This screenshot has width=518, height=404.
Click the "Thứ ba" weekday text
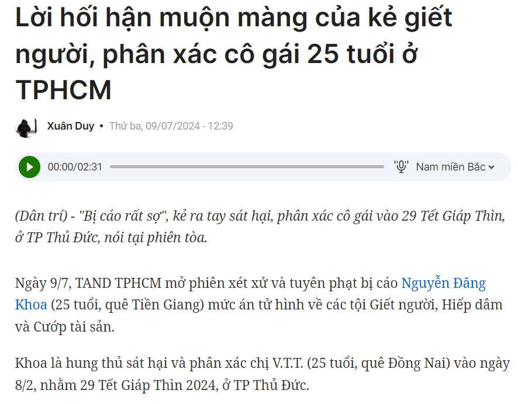tap(125, 126)
